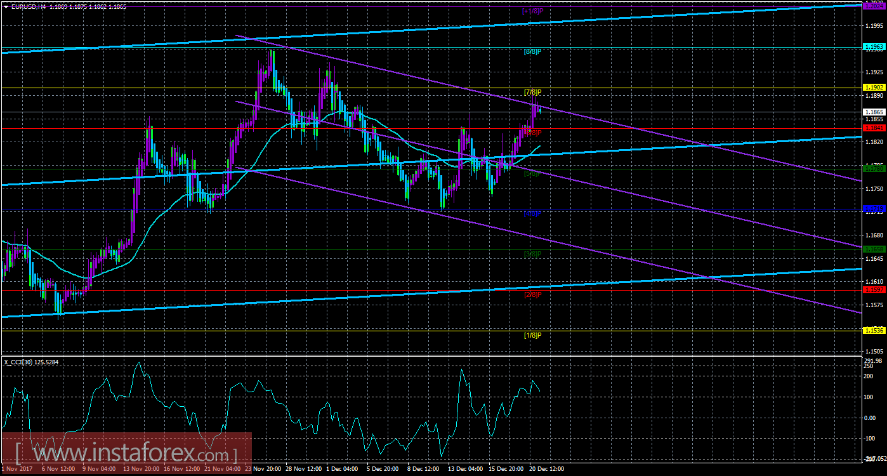This screenshot has width=887, height=476.
Task: Select the [1/8]P Murrey level label
Action: [x=532, y=335]
